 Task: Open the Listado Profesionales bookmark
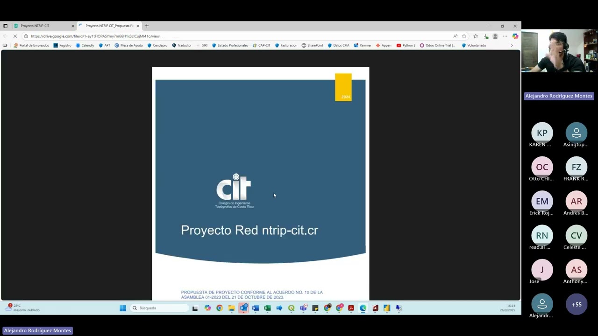click(230, 45)
